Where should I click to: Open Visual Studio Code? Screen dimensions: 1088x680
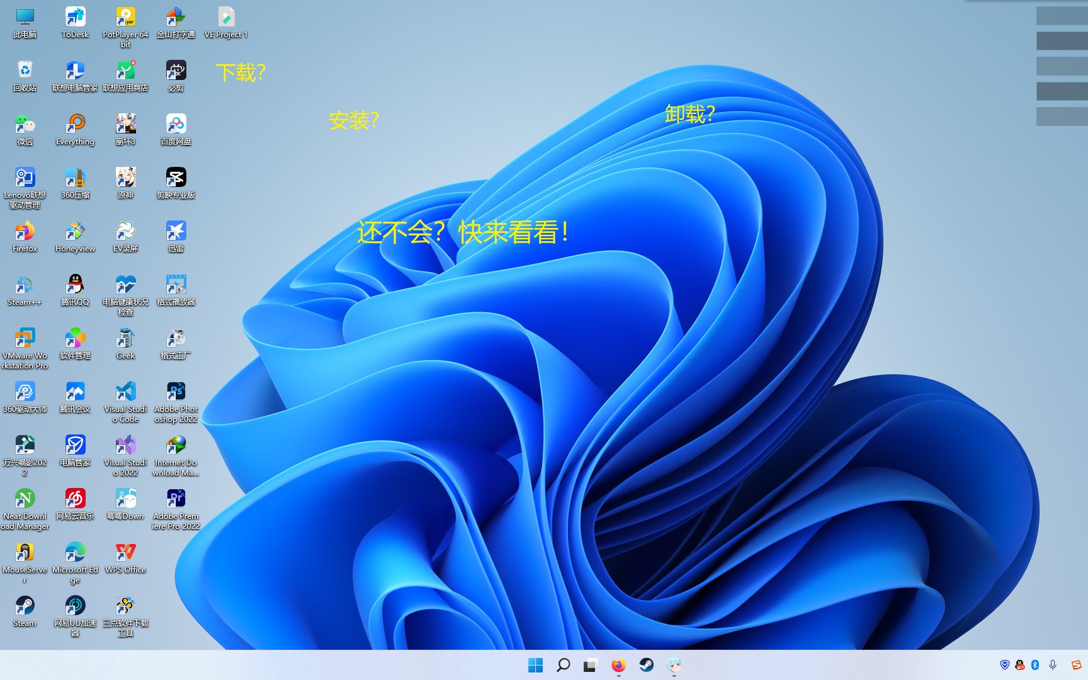tap(125, 392)
